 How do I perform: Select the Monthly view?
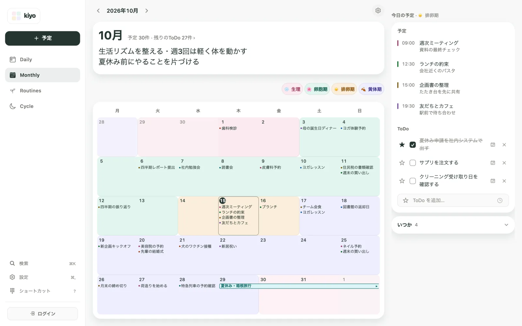pos(42,75)
